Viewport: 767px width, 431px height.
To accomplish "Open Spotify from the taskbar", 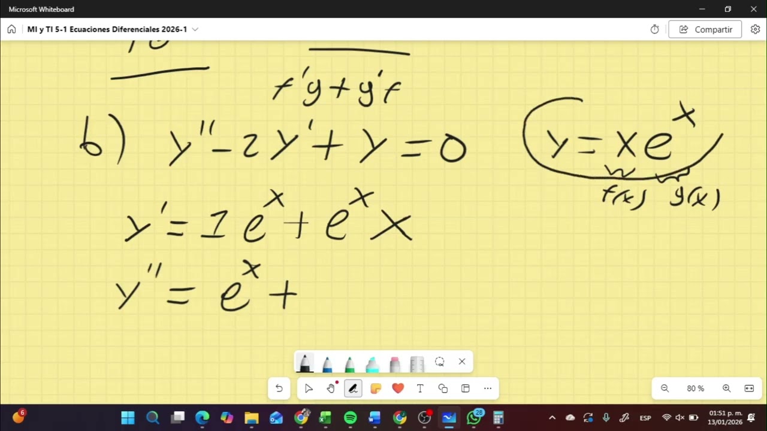I will (x=351, y=418).
